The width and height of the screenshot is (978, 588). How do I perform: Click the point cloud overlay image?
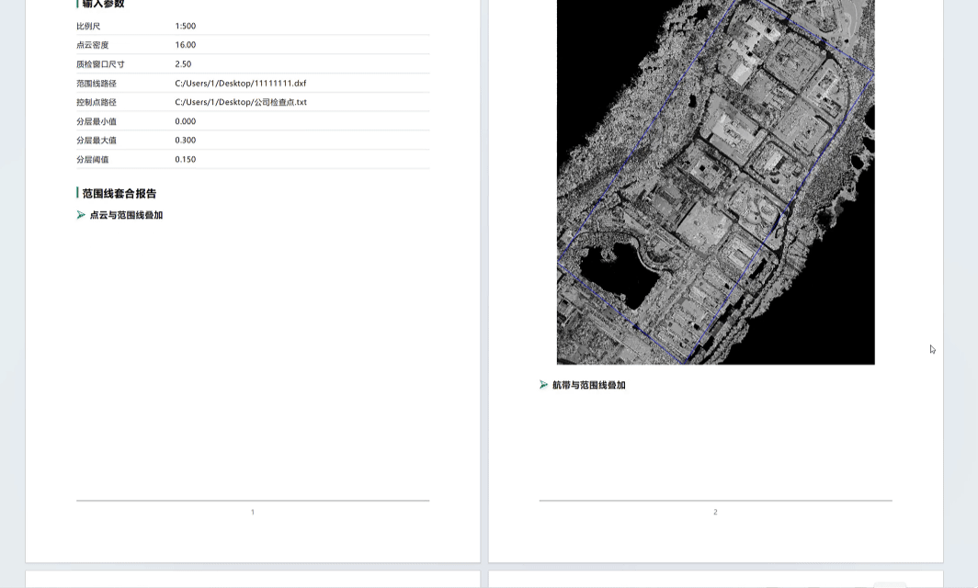click(715, 184)
